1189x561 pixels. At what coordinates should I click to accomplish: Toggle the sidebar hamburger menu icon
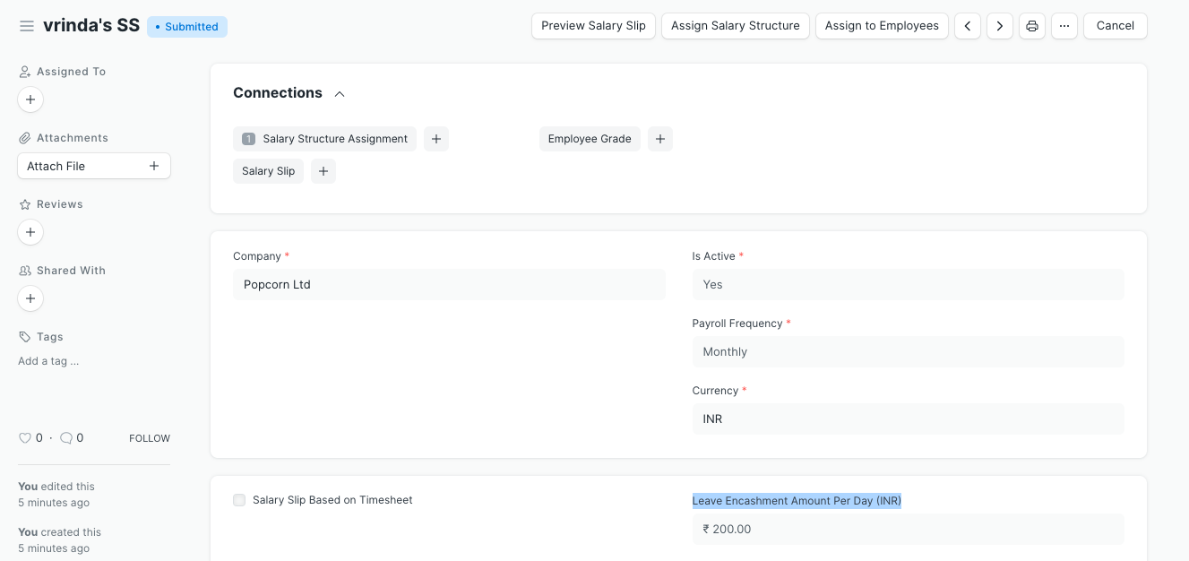[x=27, y=26]
